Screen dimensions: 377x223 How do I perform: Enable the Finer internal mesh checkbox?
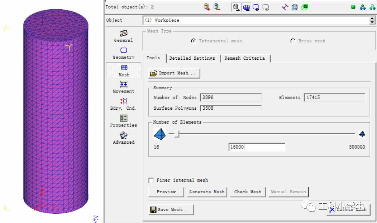pos(151,180)
